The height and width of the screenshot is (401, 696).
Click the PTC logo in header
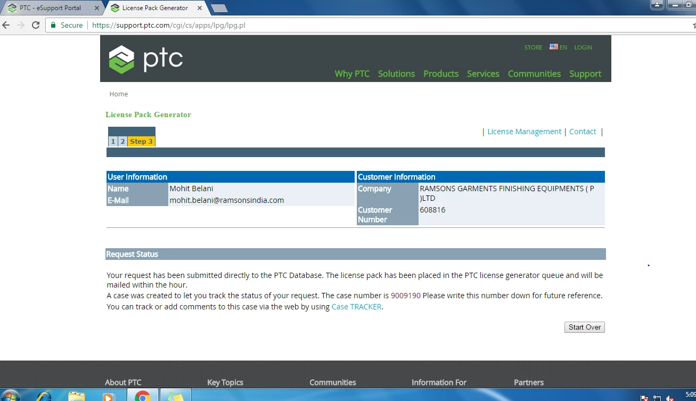point(146,59)
